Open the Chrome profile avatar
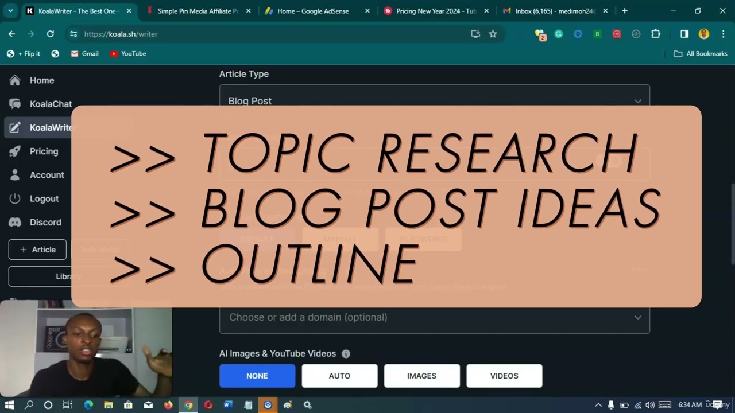Viewport: 735px width, 413px height. [703, 34]
